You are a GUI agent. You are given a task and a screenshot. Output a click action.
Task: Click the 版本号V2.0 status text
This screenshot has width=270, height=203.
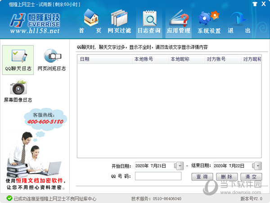[x=251, y=199]
